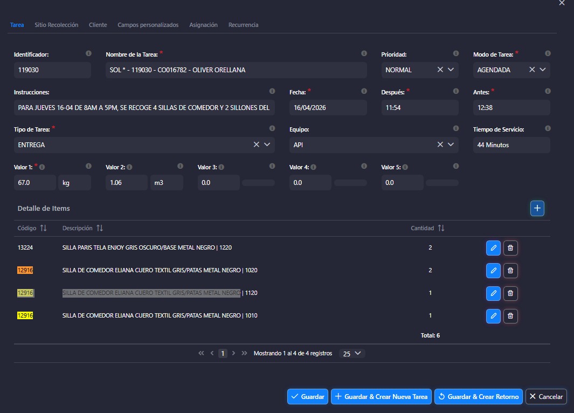
Task: Sort items by Código column
Action: tap(43, 228)
